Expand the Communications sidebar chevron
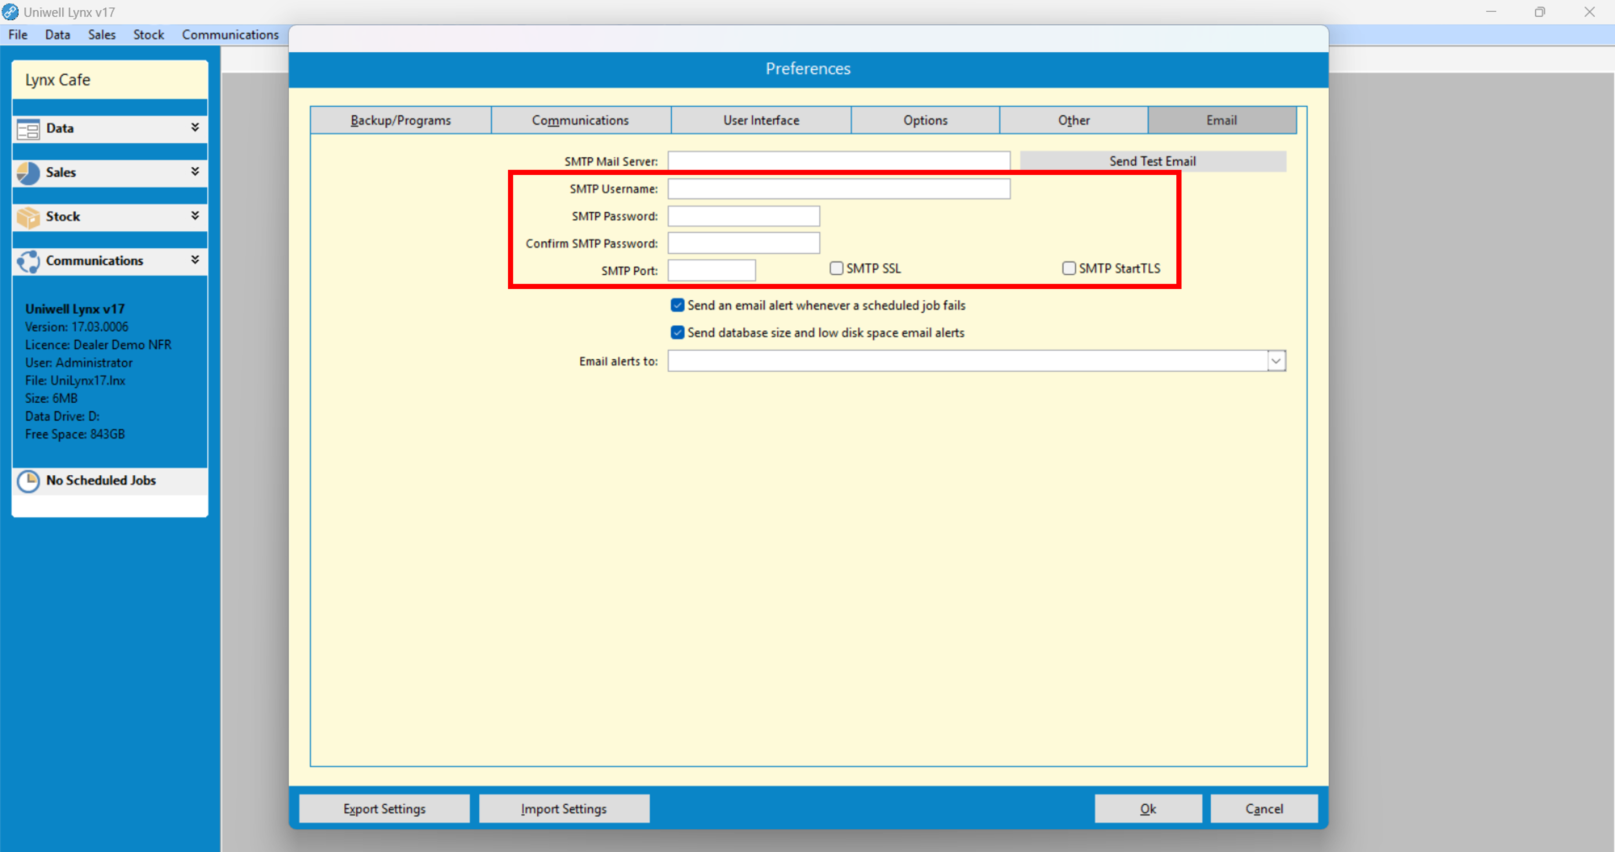The image size is (1615, 852). pos(195,259)
